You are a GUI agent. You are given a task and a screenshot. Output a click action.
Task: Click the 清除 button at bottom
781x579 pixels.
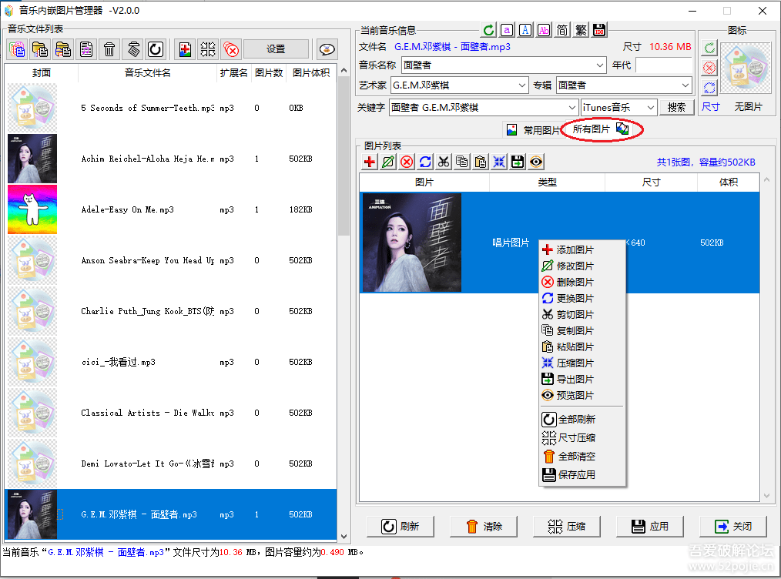484,526
